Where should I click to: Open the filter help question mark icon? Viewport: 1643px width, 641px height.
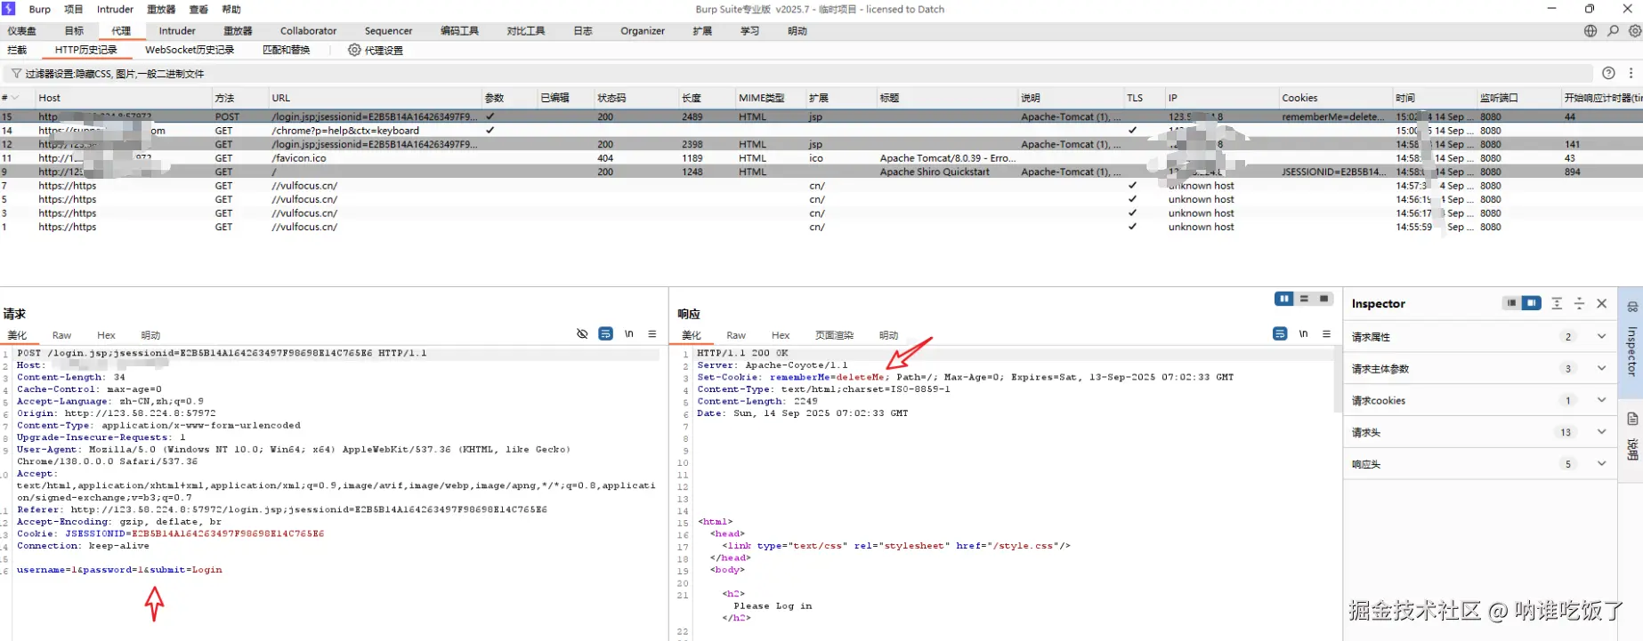coord(1608,73)
